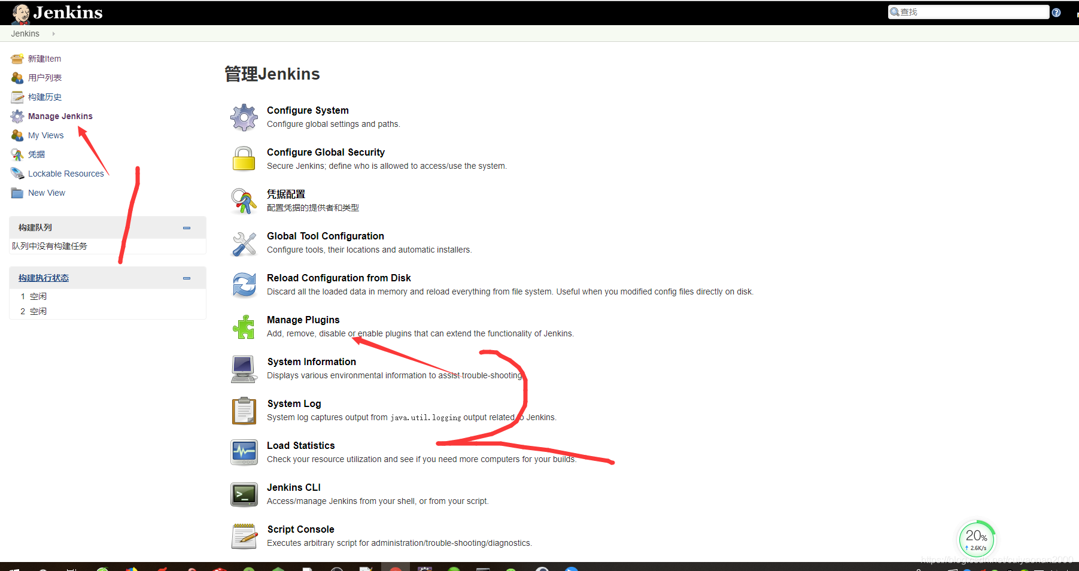The image size is (1079, 571).
Task: Click the Lockable Resources drive icon
Action: pos(17,174)
